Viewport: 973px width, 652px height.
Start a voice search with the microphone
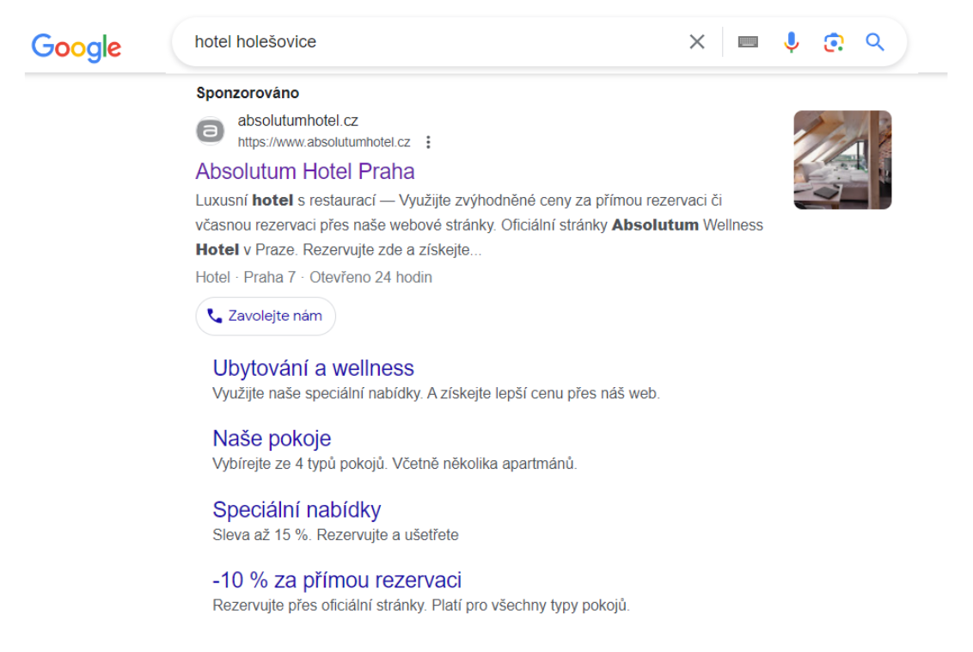pyautogui.click(x=792, y=42)
